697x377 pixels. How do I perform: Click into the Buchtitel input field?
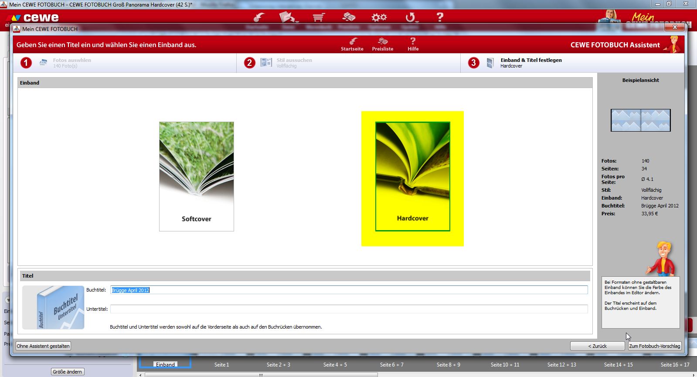tap(349, 290)
